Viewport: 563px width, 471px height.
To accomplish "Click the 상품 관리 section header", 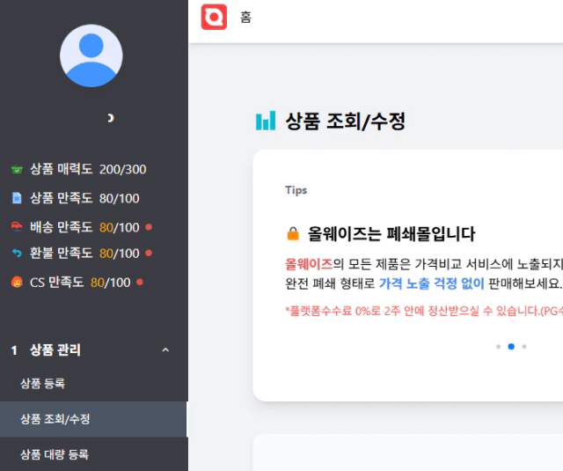I will point(94,350).
